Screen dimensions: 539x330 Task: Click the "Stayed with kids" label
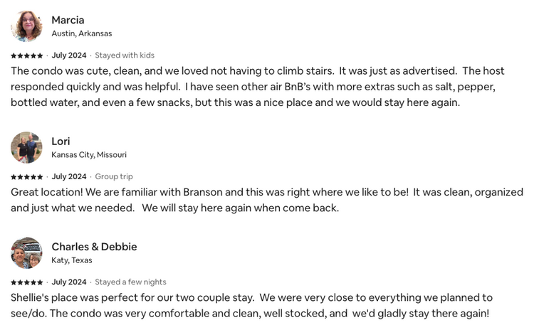(x=125, y=55)
